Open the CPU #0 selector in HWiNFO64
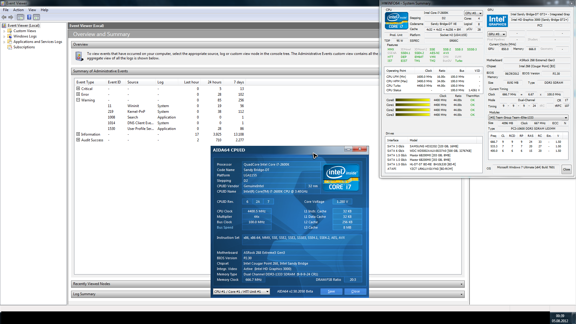This screenshot has height=324, width=576. pos(473,13)
